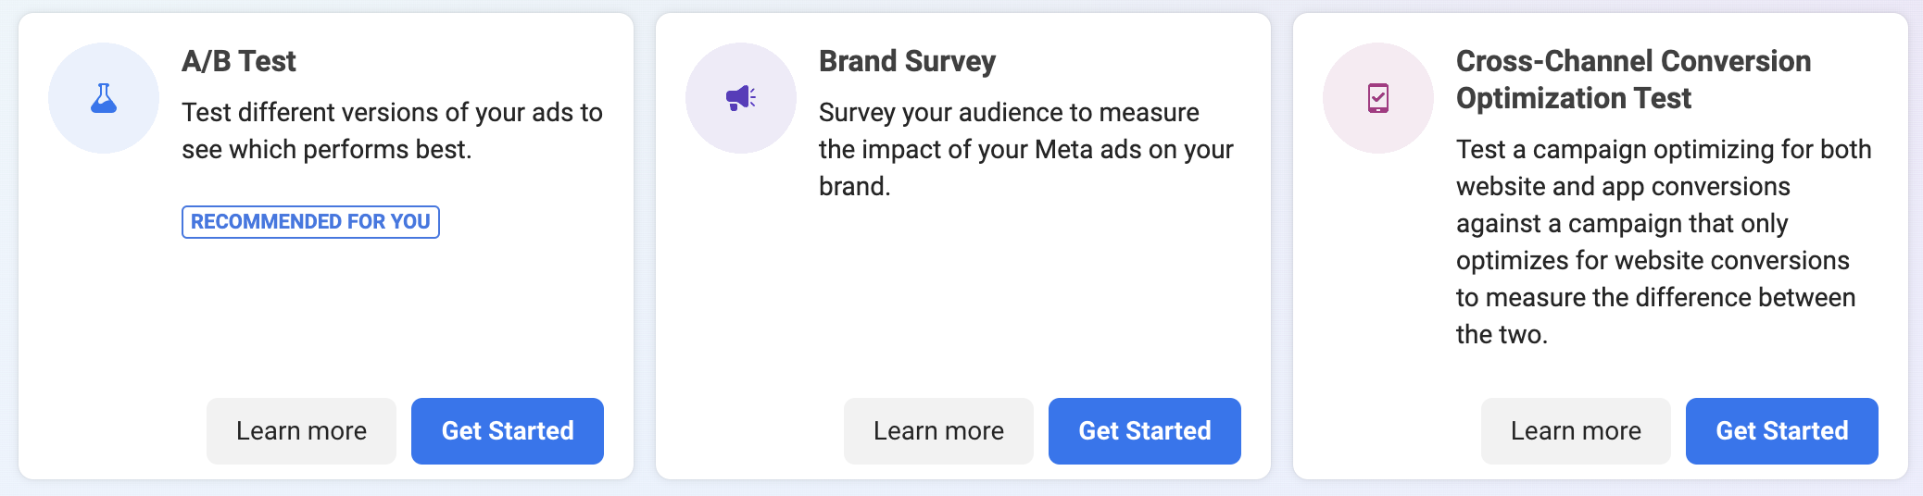Select the Brand Survey heading
This screenshot has height=496, width=1923.
click(907, 61)
